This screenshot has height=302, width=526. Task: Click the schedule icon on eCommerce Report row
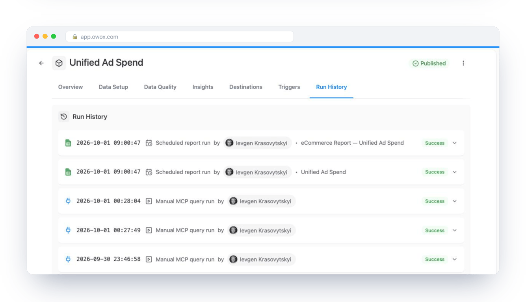click(149, 143)
